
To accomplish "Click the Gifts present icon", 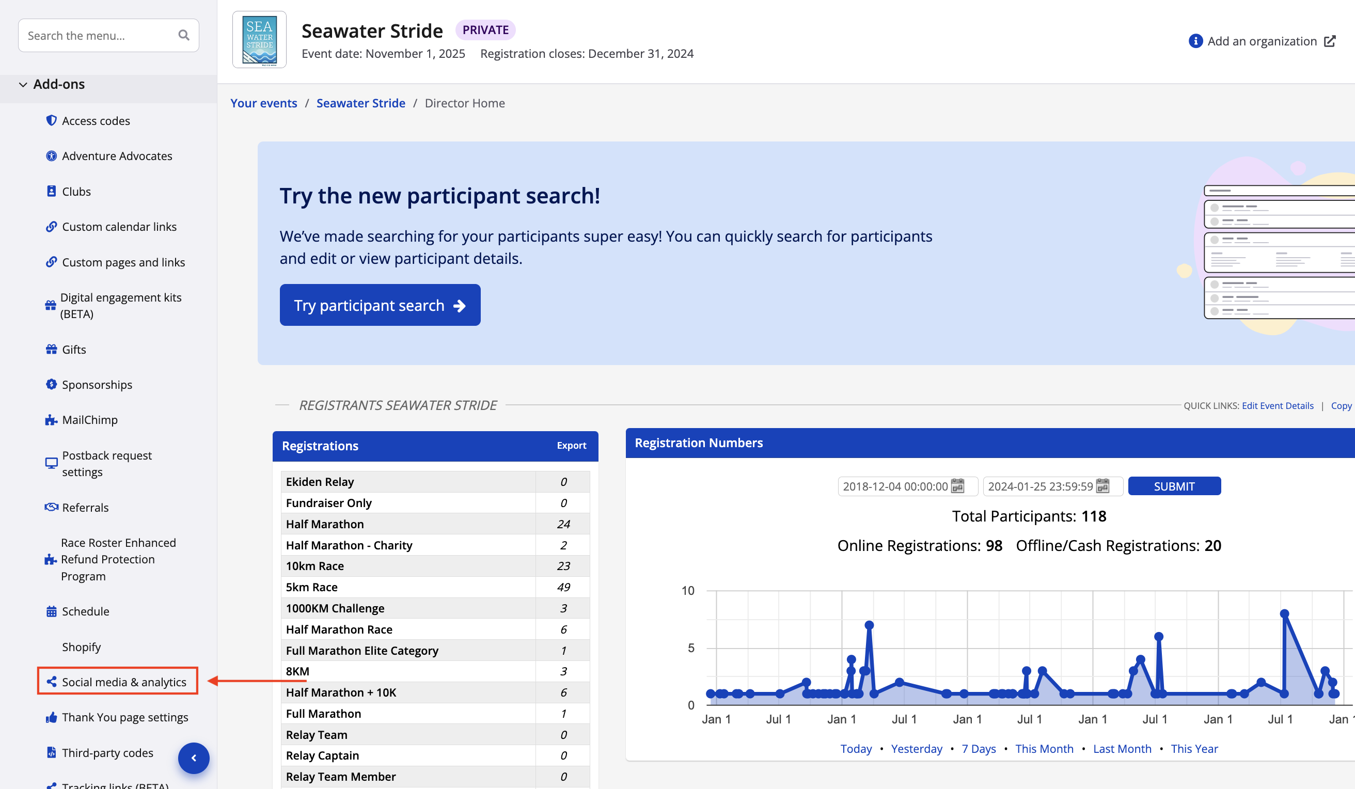I will tap(51, 350).
